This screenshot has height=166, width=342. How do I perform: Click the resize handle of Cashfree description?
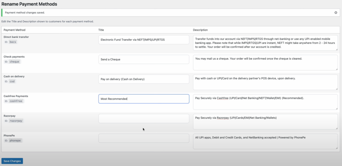tap(336, 108)
